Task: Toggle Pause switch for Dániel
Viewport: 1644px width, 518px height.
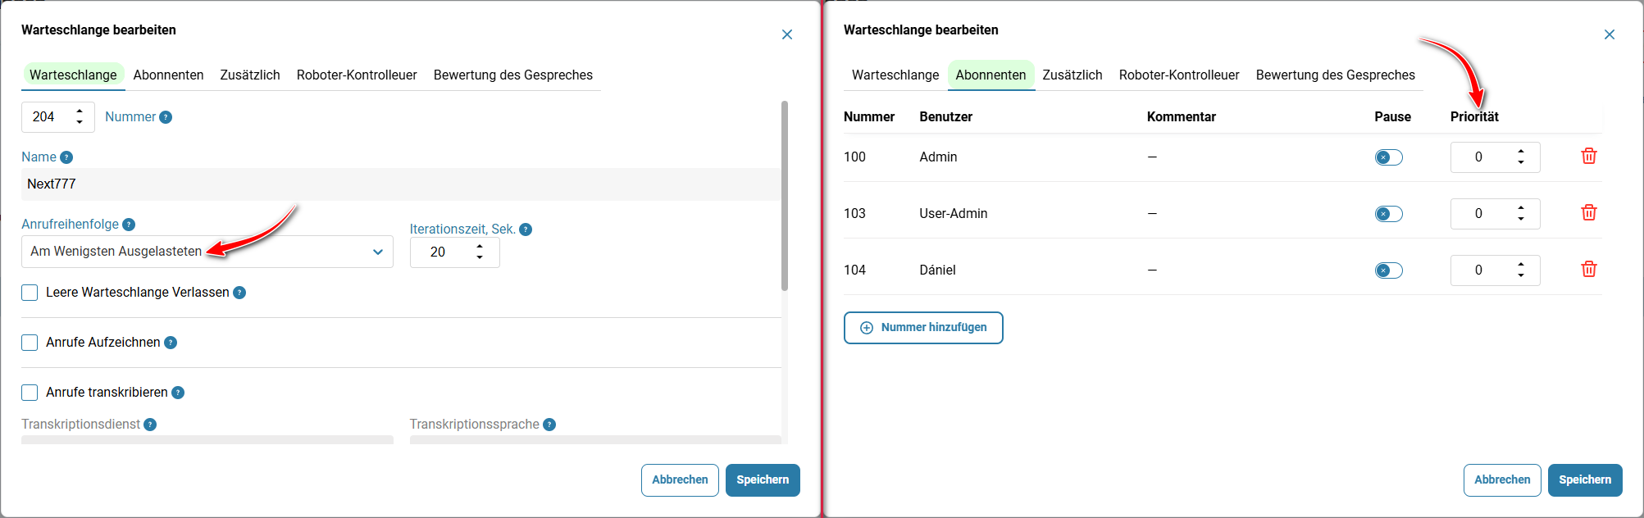Action: click(1389, 270)
